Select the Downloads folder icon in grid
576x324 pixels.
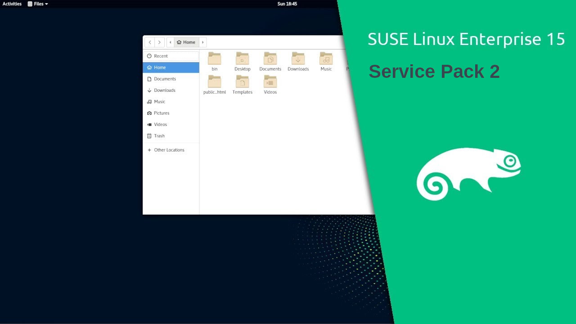298,58
